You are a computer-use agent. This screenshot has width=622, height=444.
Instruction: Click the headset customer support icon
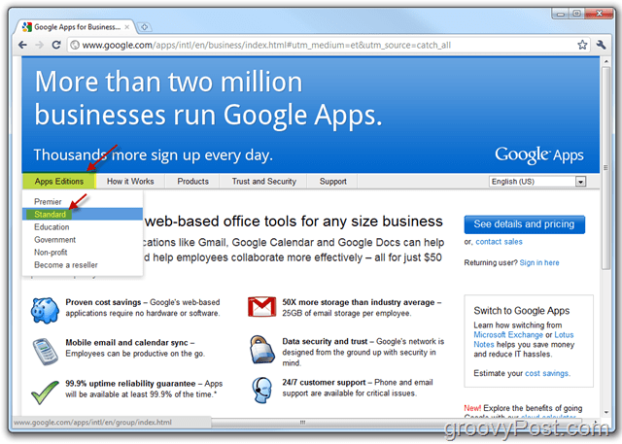[262, 391]
